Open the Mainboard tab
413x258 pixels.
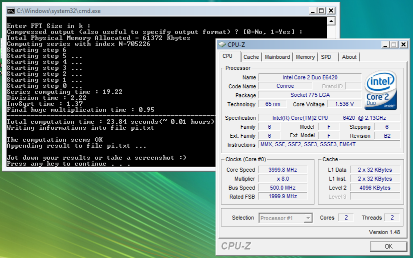277,57
